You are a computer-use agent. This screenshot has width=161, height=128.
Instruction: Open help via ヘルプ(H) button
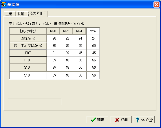click(x=144, y=120)
